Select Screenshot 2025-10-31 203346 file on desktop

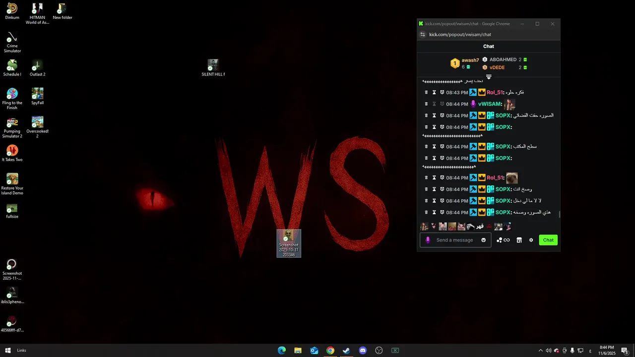(x=289, y=243)
